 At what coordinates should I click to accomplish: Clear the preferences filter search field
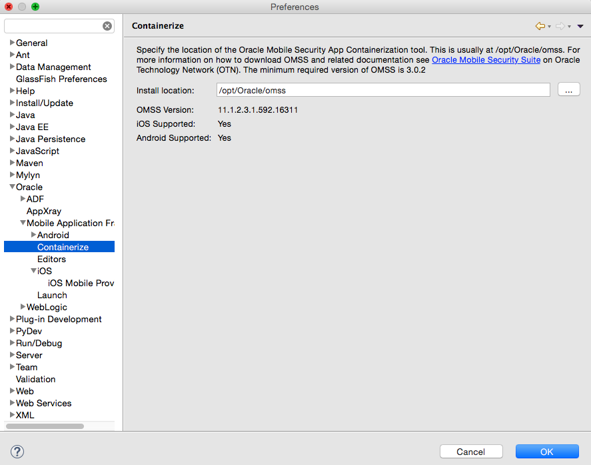click(107, 25)
